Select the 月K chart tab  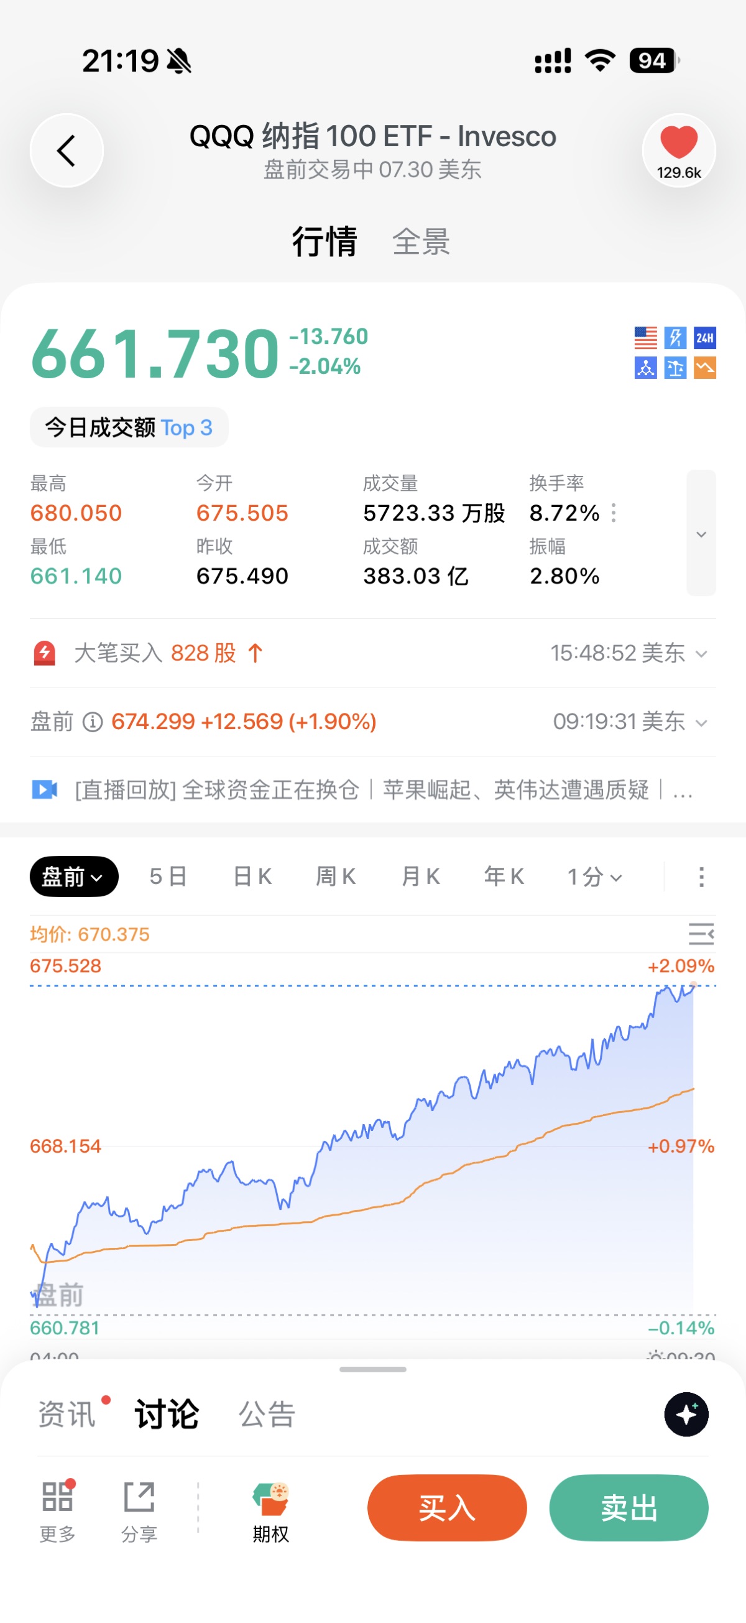point(420,877)
